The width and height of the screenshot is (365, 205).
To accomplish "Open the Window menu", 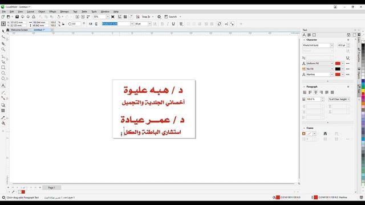I will pyautogui.click(x=105, y=11).
